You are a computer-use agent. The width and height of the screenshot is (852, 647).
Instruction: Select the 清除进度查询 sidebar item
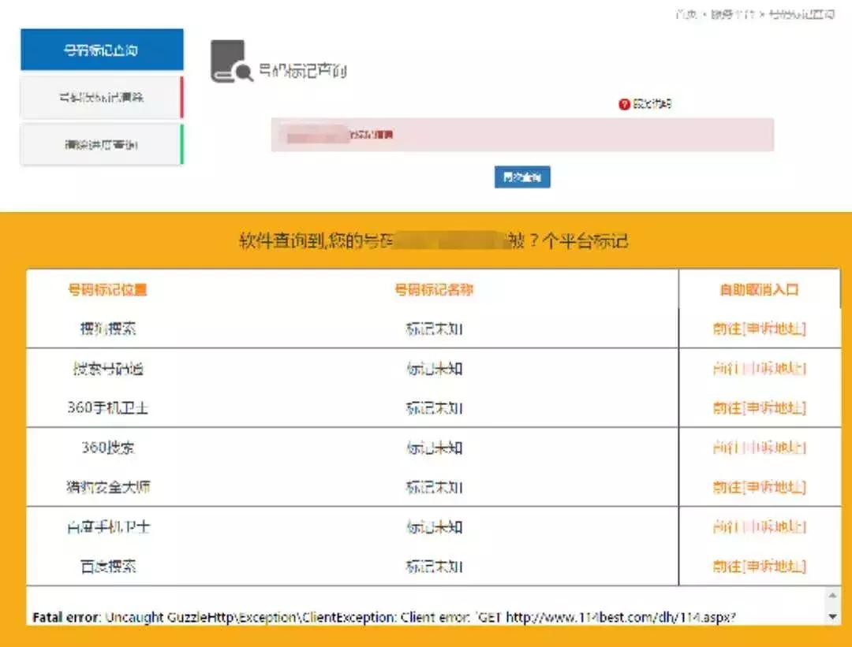(101, 145)
